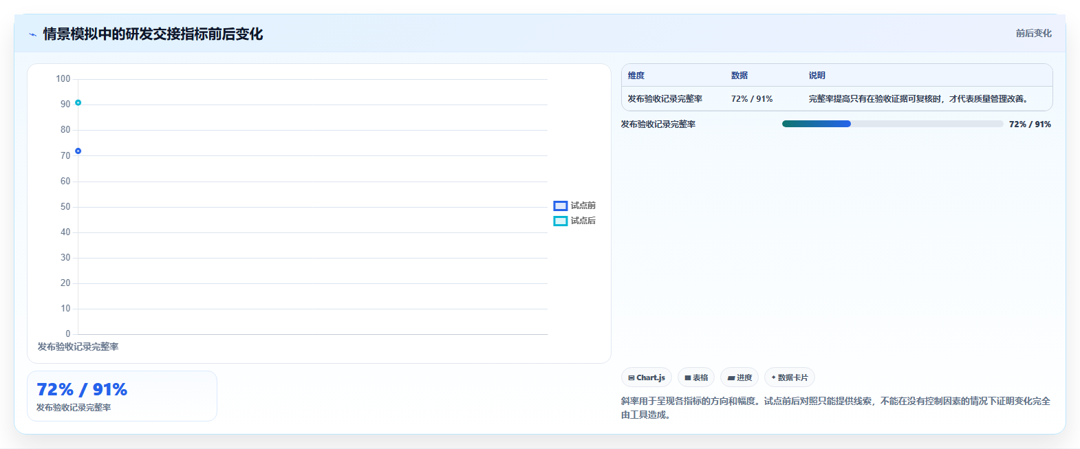Click the 72 data point on chart
1080x449 pixels.
tap(78, 151)
